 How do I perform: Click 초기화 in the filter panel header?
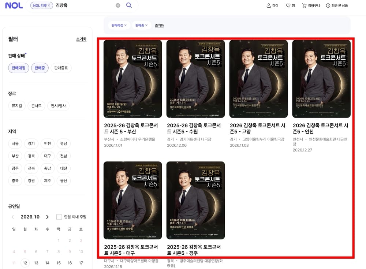coord(81,39)
